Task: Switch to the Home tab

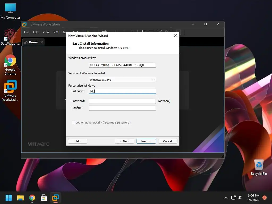Action: point(33,42)
